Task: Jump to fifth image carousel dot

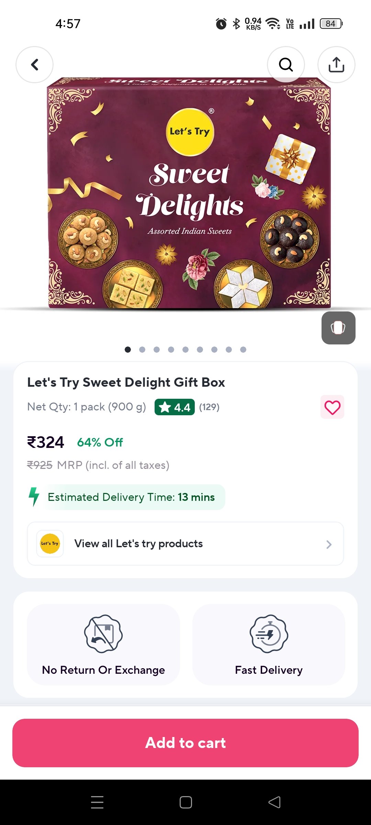Action: [x=185, y=350]
